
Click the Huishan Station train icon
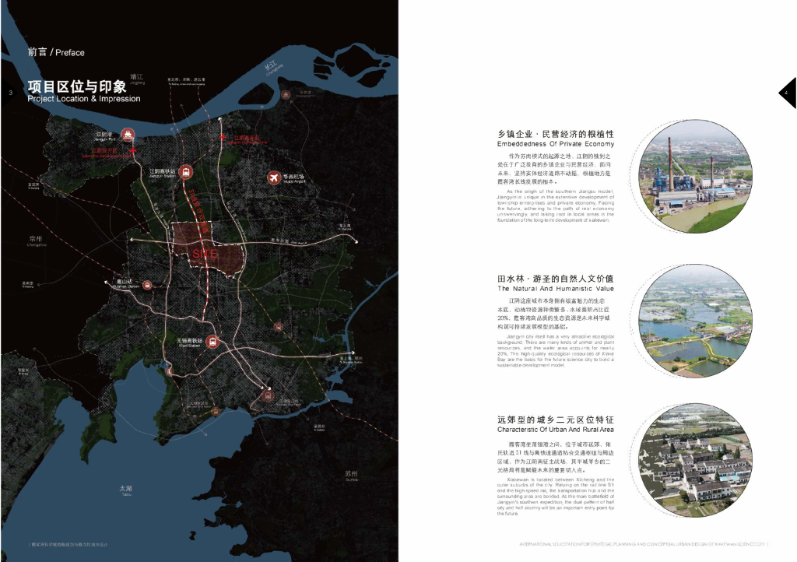point(147,285)
